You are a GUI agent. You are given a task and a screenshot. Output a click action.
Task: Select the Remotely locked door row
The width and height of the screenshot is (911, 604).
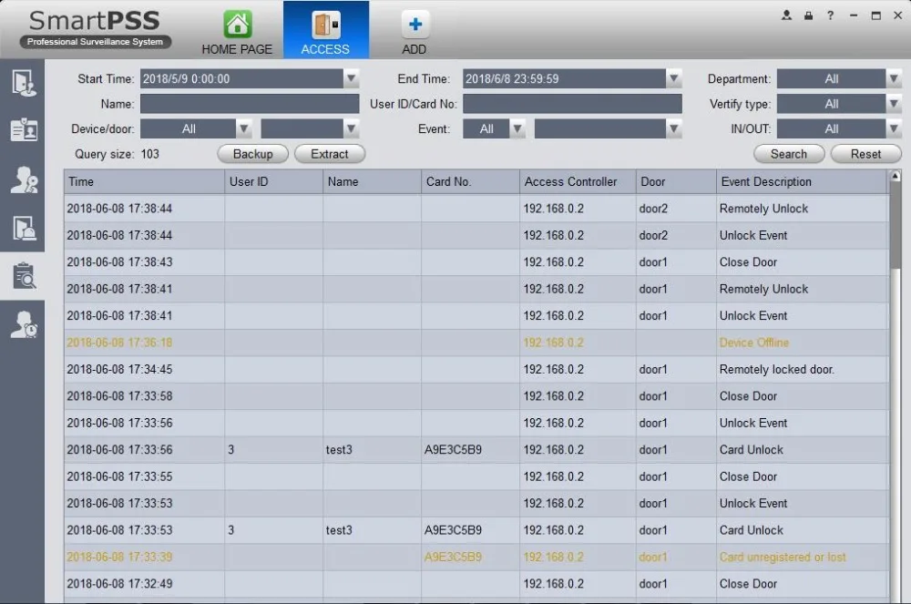pyautogui.click(x=476, y=369)
